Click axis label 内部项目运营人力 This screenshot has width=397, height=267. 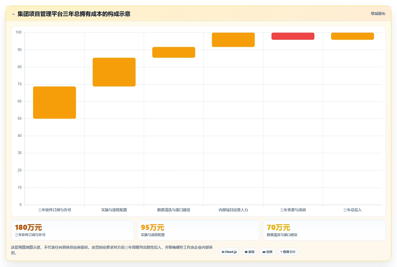(233, 210)
